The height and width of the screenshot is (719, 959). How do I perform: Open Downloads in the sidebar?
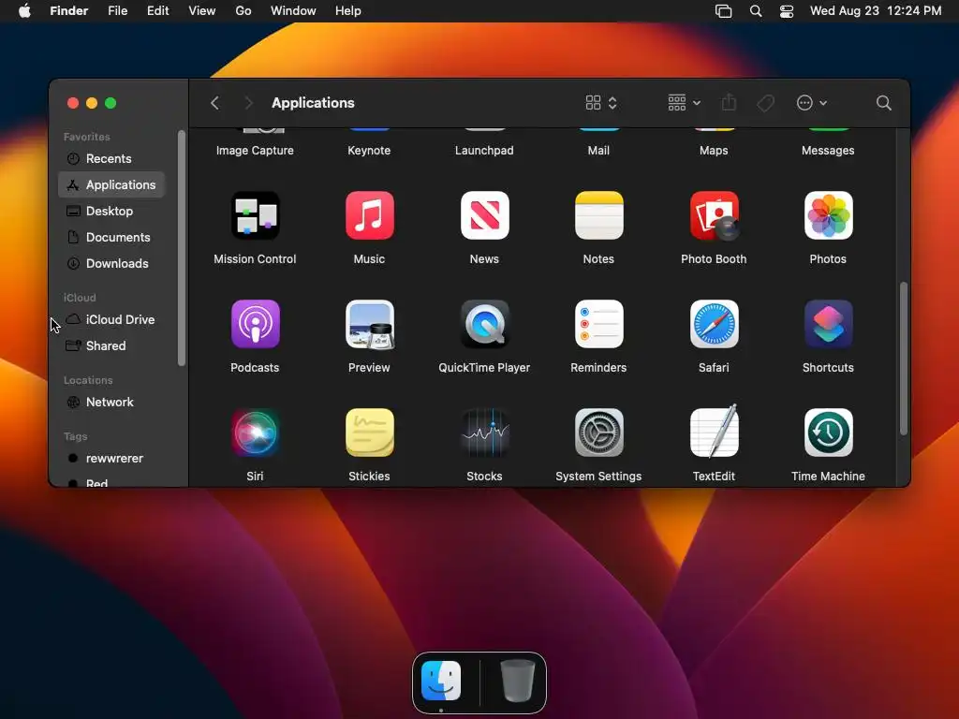point(111,263)
